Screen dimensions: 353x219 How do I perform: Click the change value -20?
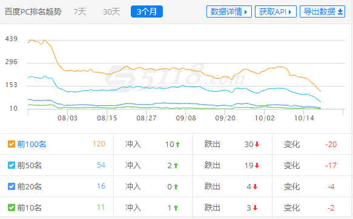pyautogui.click(x=331, y=145)
